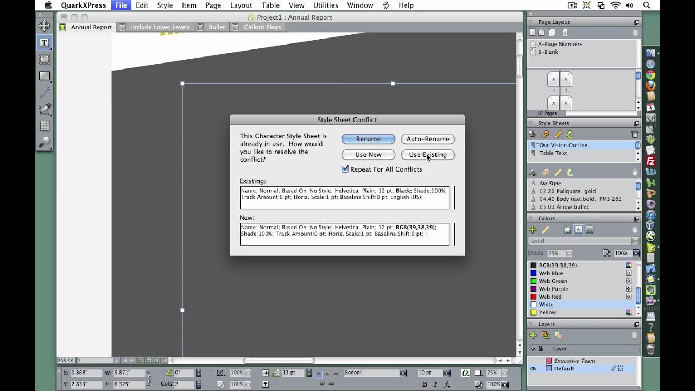Open 10 pt font size dropdown
The image size is (695, 391).
click(x=446, y=373)
